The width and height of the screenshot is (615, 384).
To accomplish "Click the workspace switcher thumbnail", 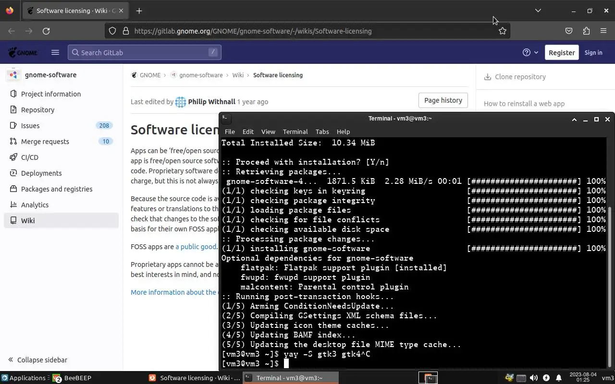I will (x=428, y=378).
